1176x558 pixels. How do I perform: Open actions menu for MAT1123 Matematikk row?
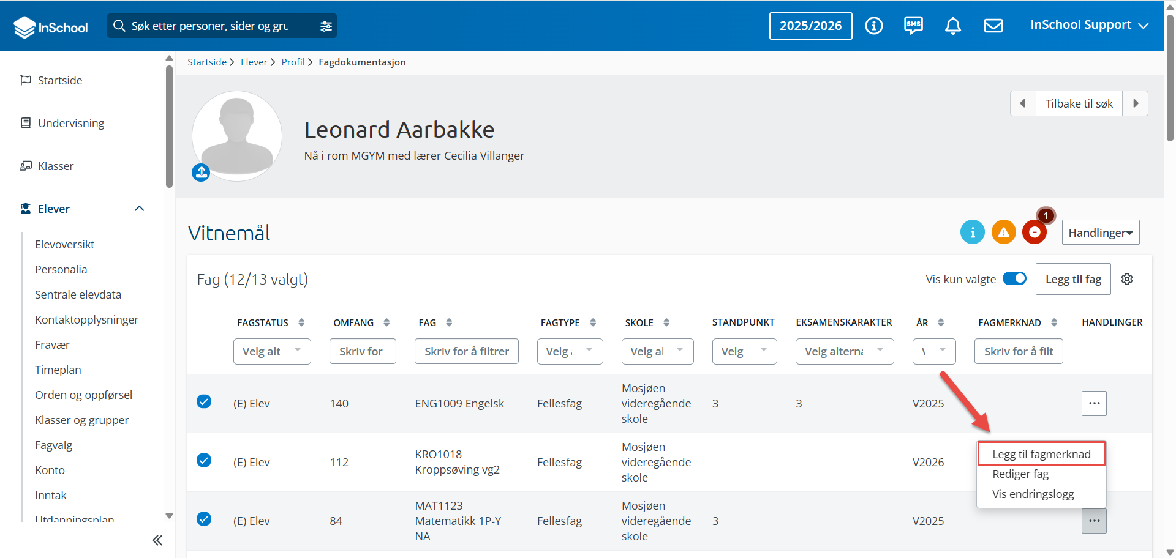[x=1094, y=521]
